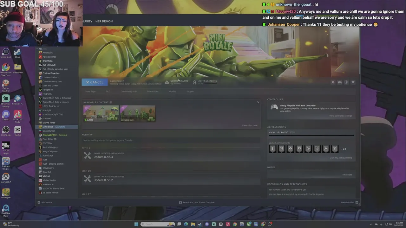Open game info icon
The width and height of the screenshot is (406, 228).
[346, 82]
